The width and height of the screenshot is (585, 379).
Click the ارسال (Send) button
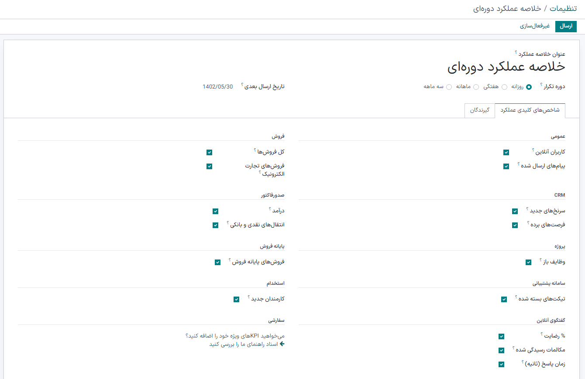(x=566, y=26)
